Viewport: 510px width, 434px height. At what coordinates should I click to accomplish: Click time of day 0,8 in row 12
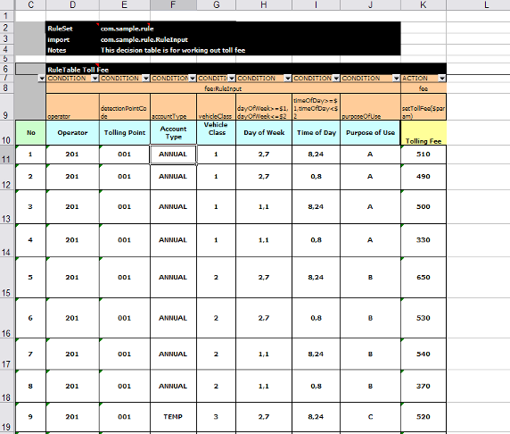click(317, 177)
